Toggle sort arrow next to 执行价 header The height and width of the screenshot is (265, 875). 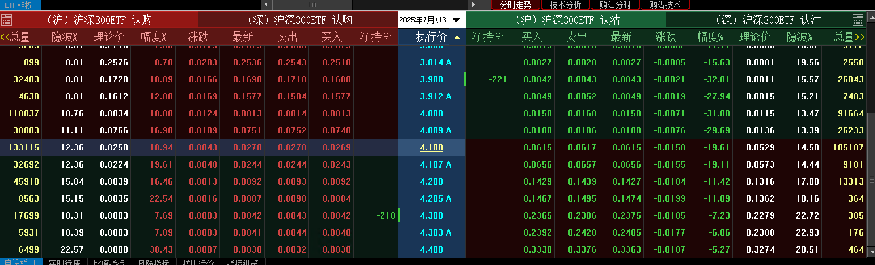pyautogui.click(x=456, y=37)
